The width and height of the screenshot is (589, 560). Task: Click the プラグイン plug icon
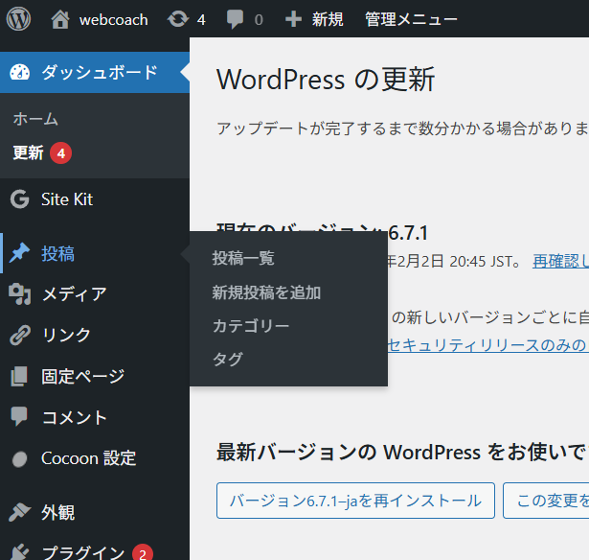click(x=19, y=552)
